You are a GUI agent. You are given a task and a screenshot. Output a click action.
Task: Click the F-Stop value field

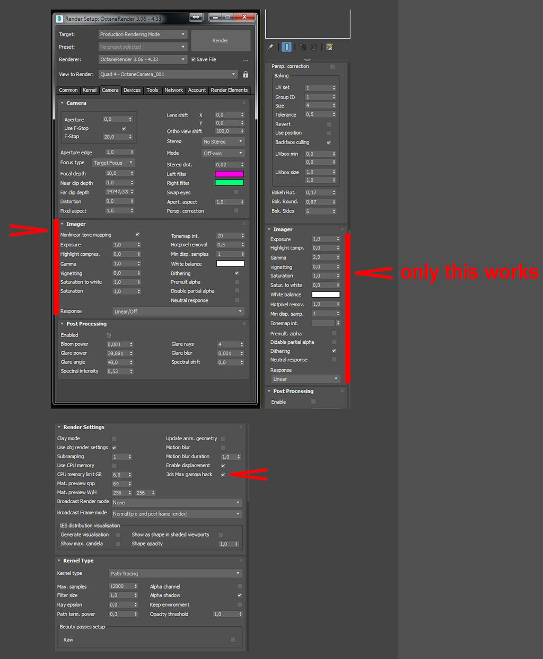tap(115, 137)
